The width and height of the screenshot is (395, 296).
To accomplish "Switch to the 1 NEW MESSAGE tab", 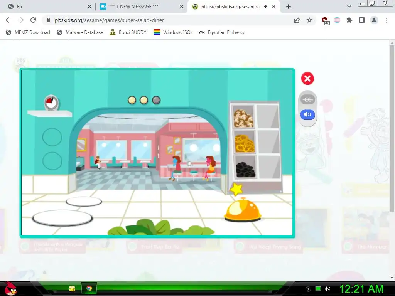I will click(142, 7).
